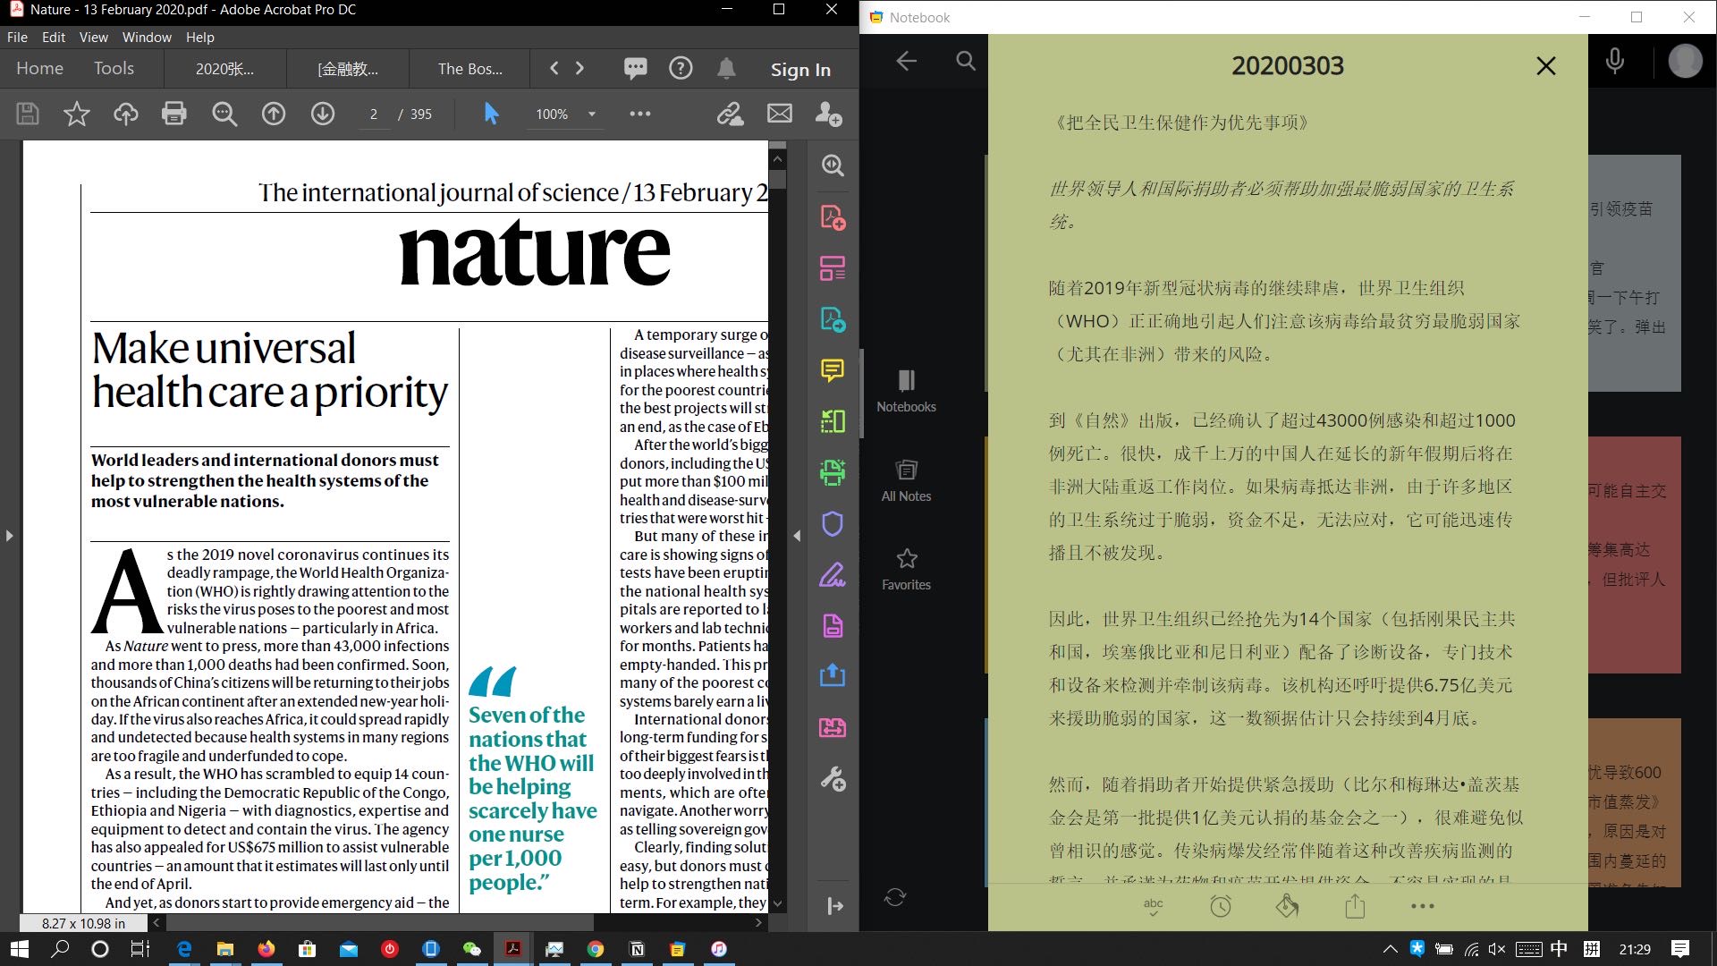
Task: Click the Star bookmark icon in Acrobat
Action: click(x=77, y=114)
